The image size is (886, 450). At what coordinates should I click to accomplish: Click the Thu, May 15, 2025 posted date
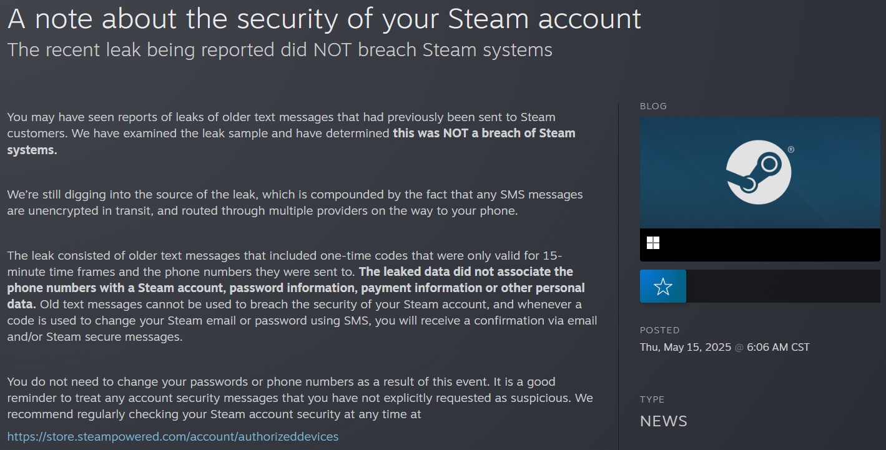[x=686, y=347]
